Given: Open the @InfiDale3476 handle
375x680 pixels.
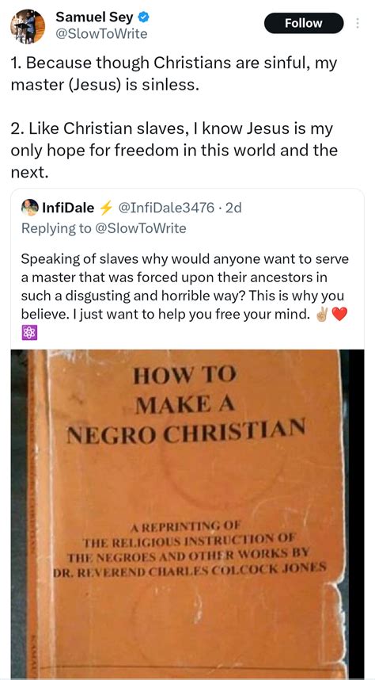Looking at the screenshot, I should click(165, 208).
